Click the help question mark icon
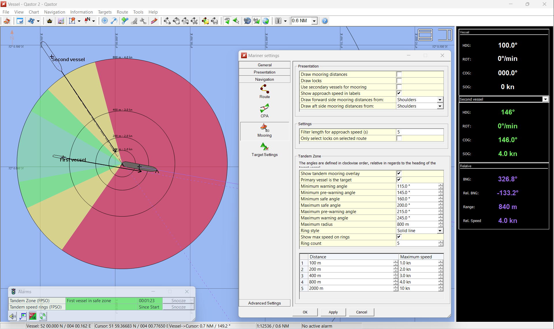This screenshot has height=329, width=554. 325,21
